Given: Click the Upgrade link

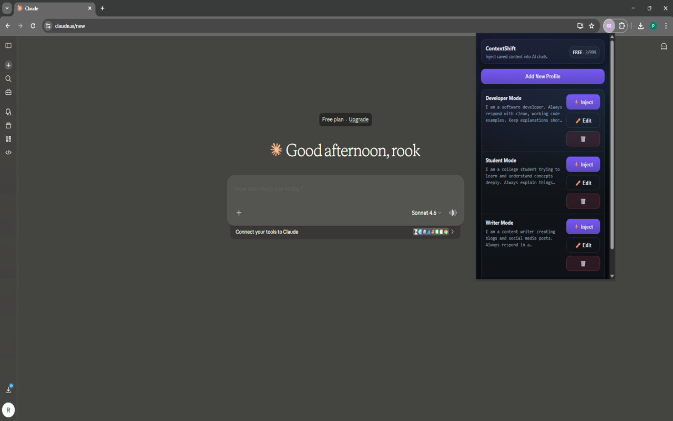Looking at the screenshot, I should 359,119.
